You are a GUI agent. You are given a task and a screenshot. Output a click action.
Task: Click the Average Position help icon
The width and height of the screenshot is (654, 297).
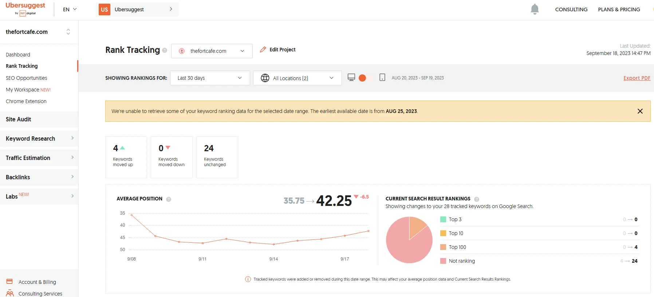[169, 199]
